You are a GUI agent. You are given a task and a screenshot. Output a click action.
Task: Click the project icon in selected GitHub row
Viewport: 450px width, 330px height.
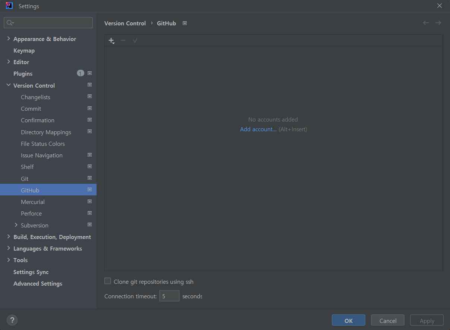[x=89, y=190]
